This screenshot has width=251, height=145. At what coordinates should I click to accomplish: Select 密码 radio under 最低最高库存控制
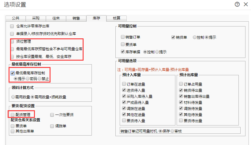coord(28,79)
